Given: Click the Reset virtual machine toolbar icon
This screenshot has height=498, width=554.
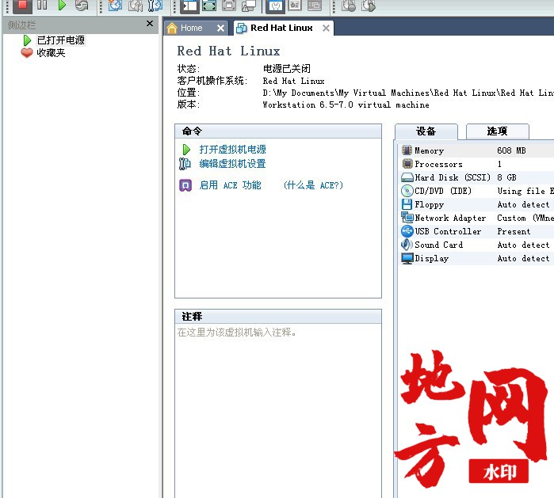Looking at the screenshot, I should click(82, 5).
